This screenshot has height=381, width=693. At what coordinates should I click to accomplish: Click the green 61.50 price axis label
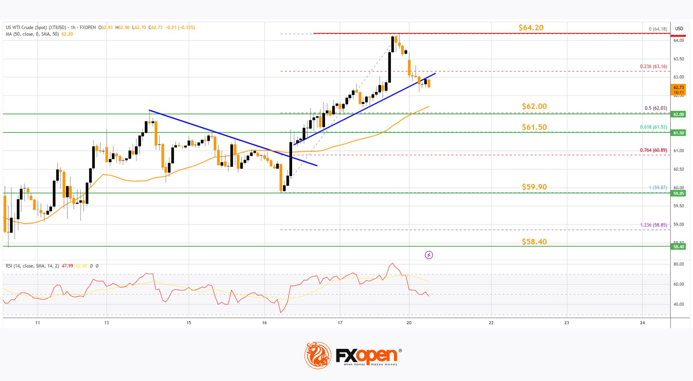[x=678, y=133]
